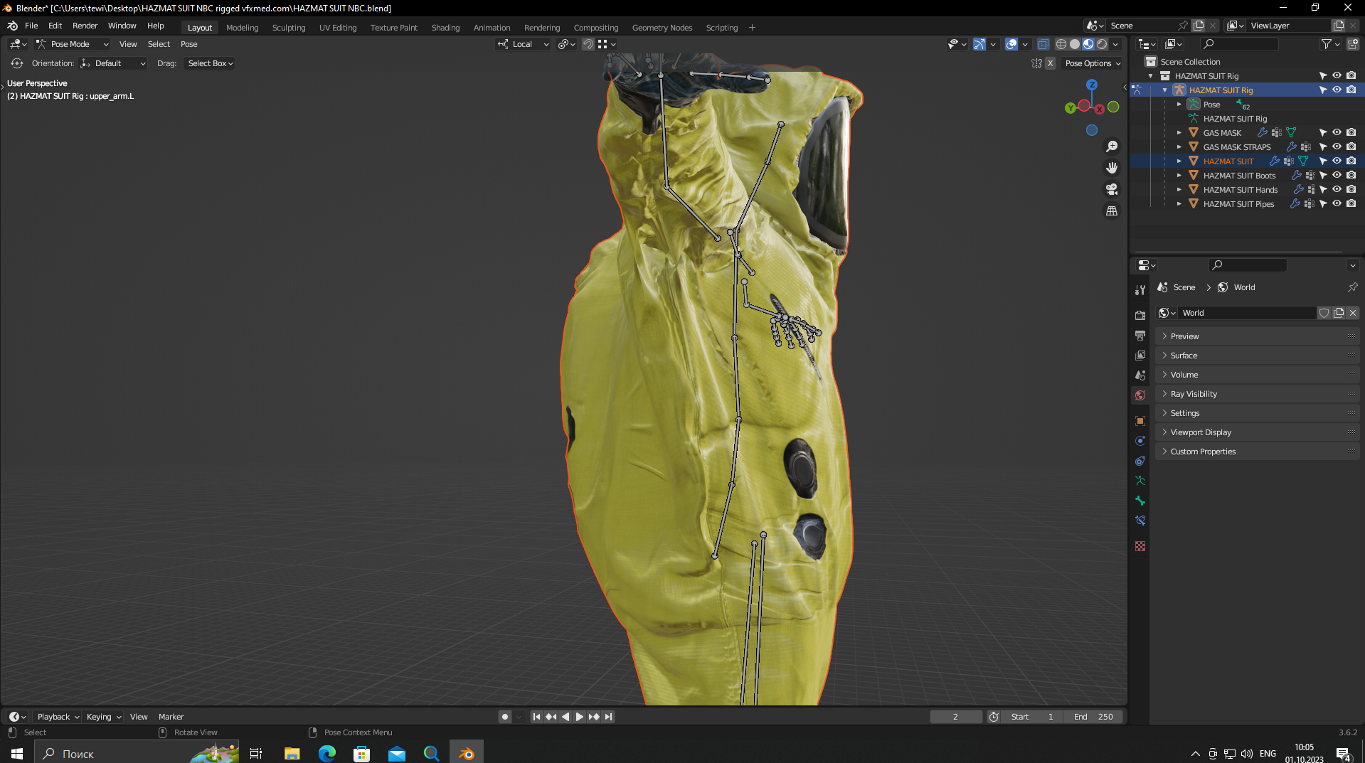Open the Texture properties tab
Image resolution: width=1365 pixels, height=763 pixels.
coord(1140,546)
